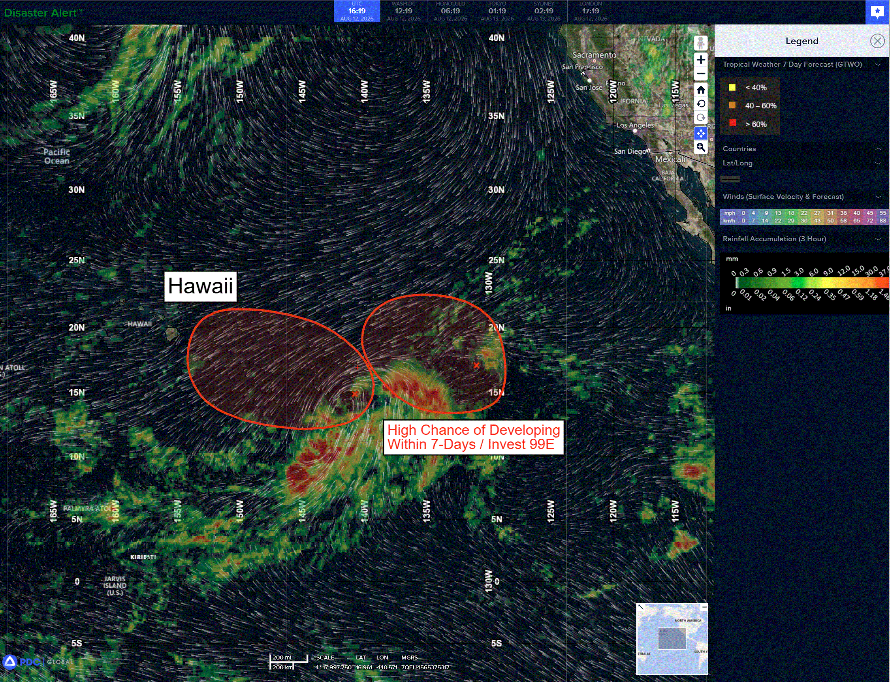Return to the home map extent

tap(701, 89)
